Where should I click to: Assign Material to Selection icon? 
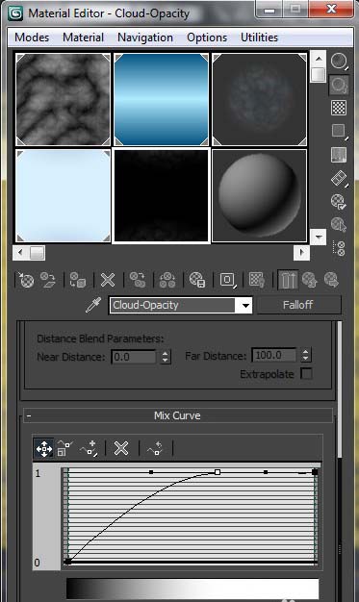77,280
